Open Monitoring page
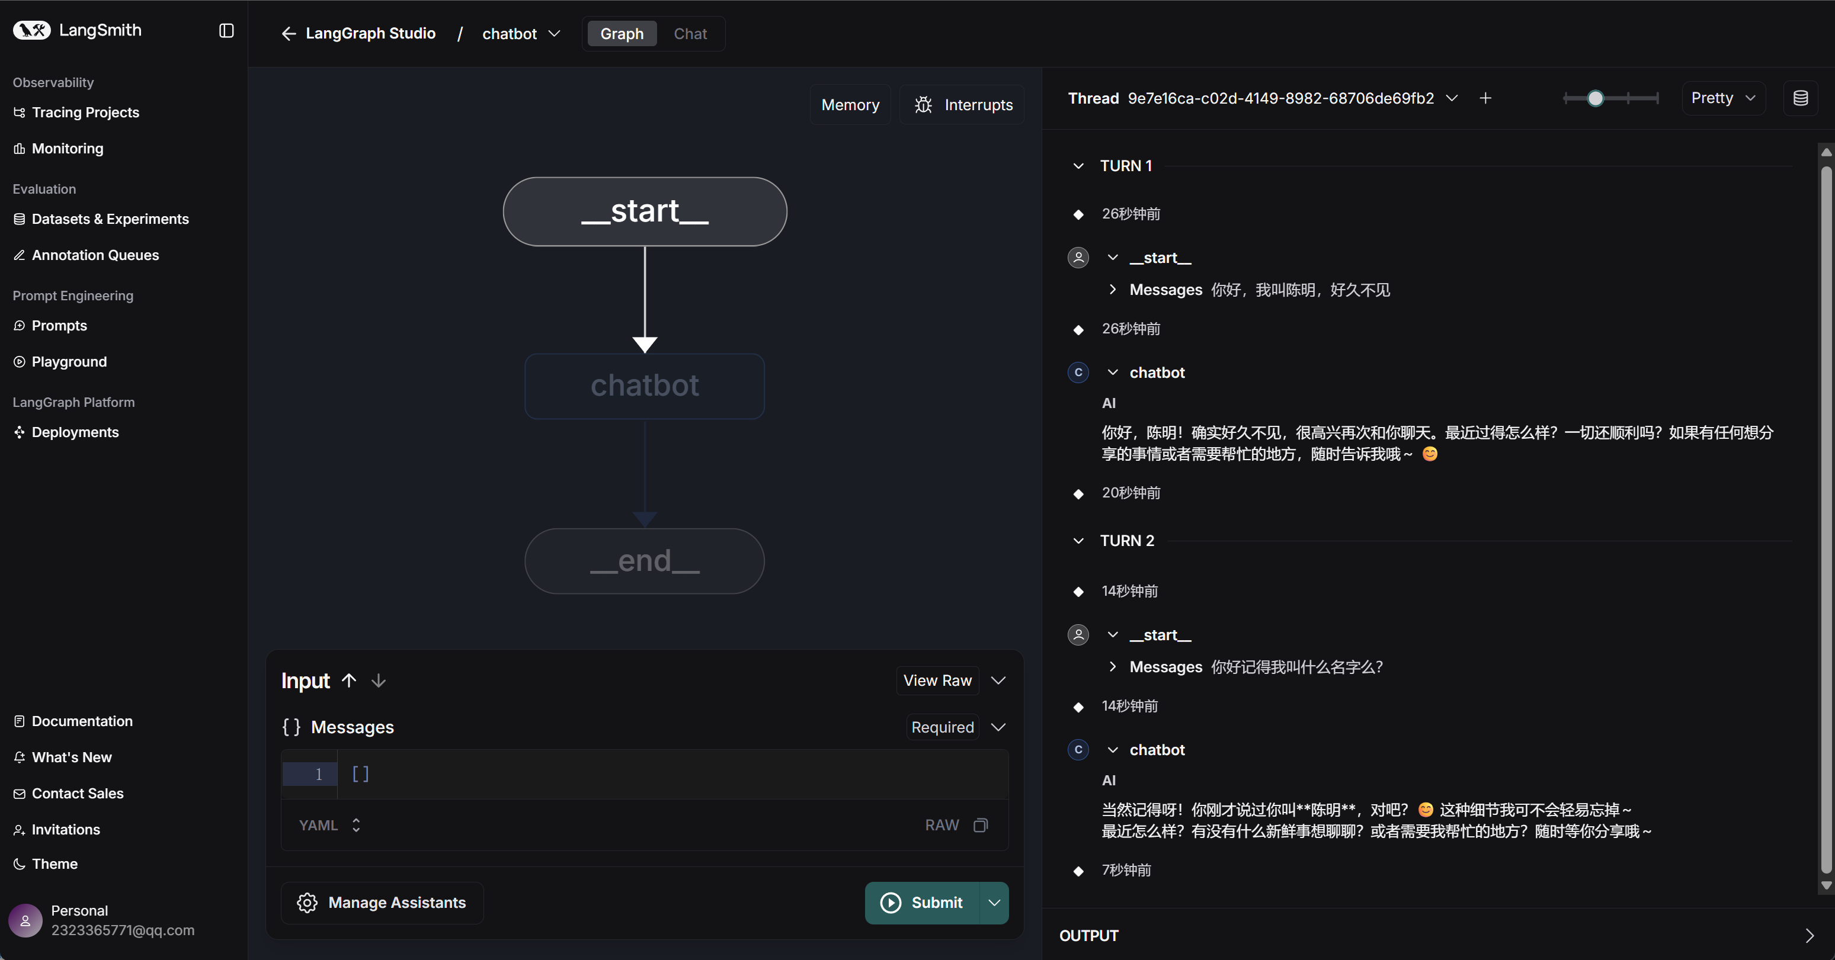The image size is (1835, 960). 59,148
